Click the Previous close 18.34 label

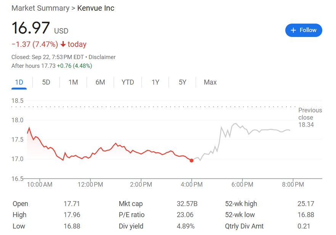point(310,117)
